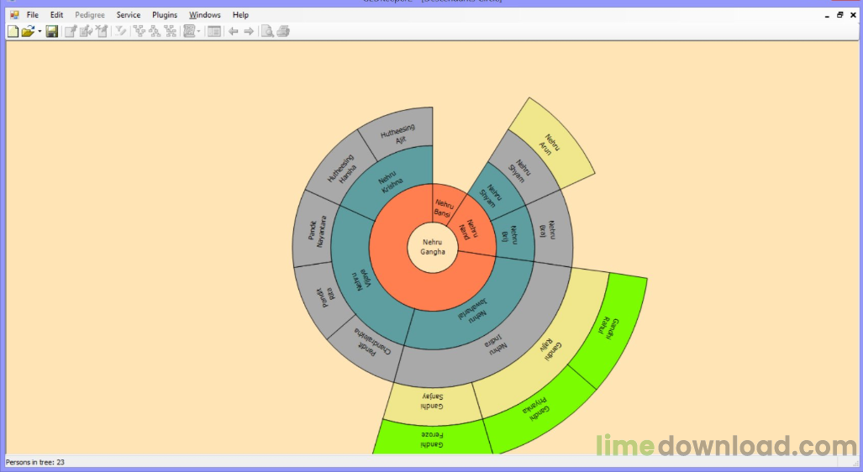The height and width of the screenshot is (472, 863).
Task: Click the green Gandhi Rahul segment
Action: click(x=609, y=328)
